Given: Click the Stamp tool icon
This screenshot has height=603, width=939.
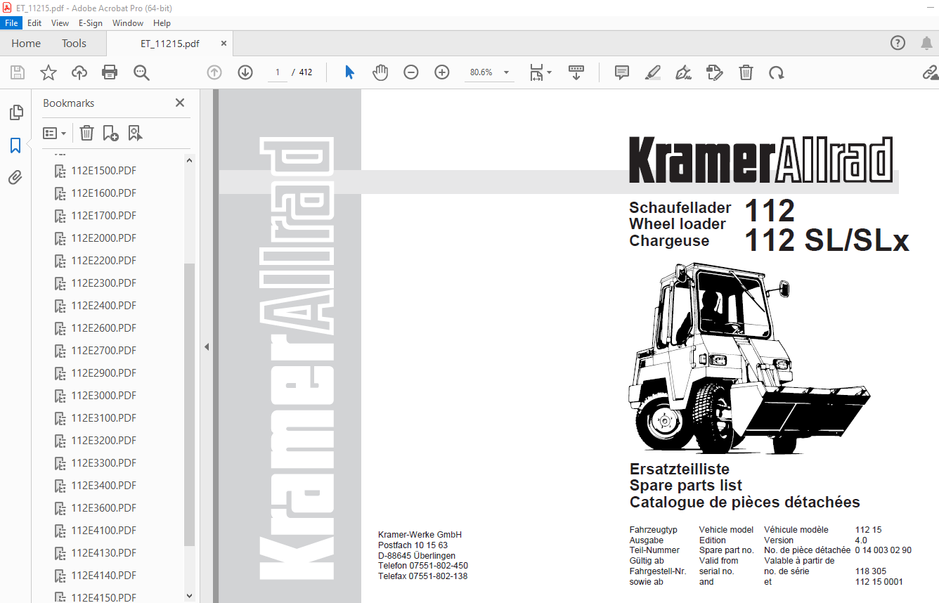Looking at the screenshot, I should point(715,72).
